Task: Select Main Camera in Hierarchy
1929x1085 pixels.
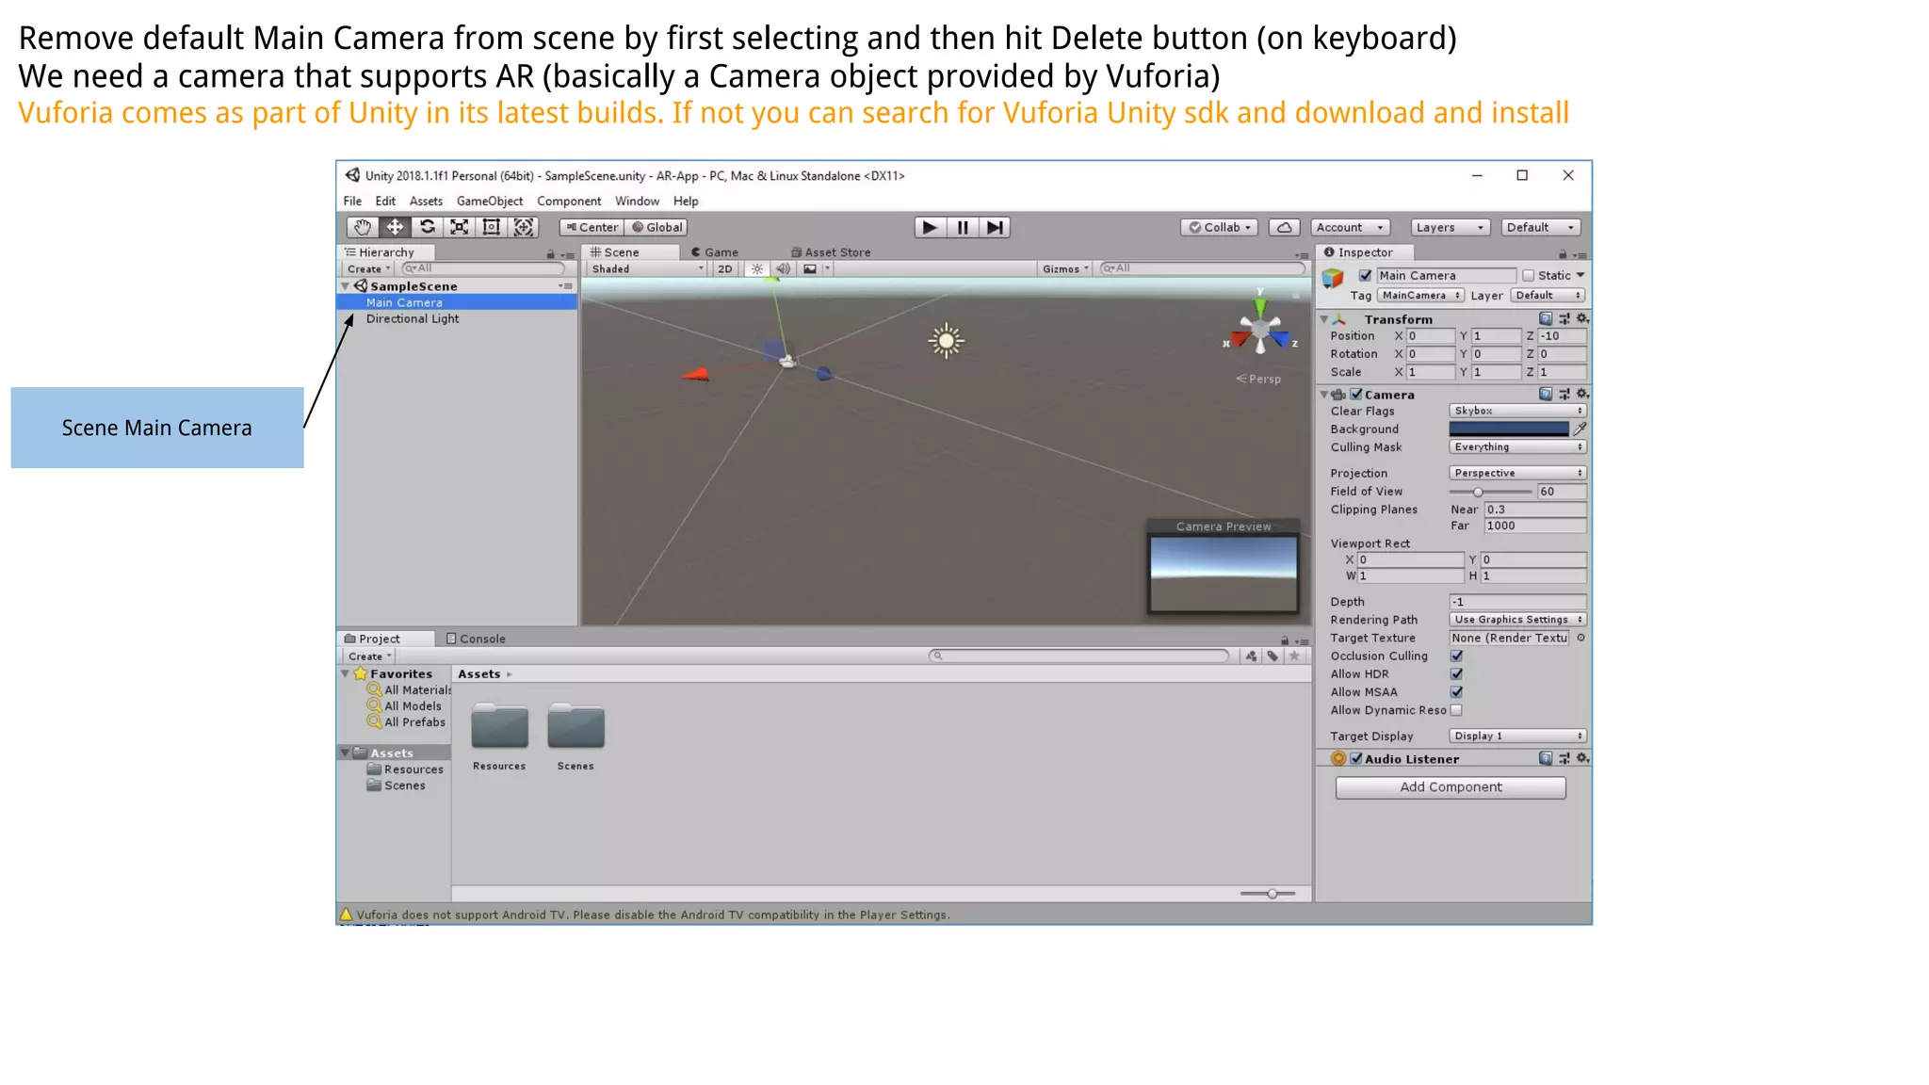Action: pyautogui.click(x=457, y=302)
